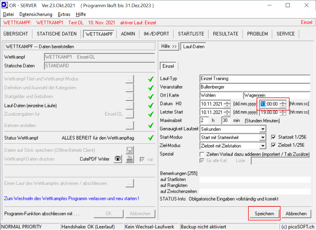Click the printer icon for Wettkampf-Daten drucken

pos(129,159)
